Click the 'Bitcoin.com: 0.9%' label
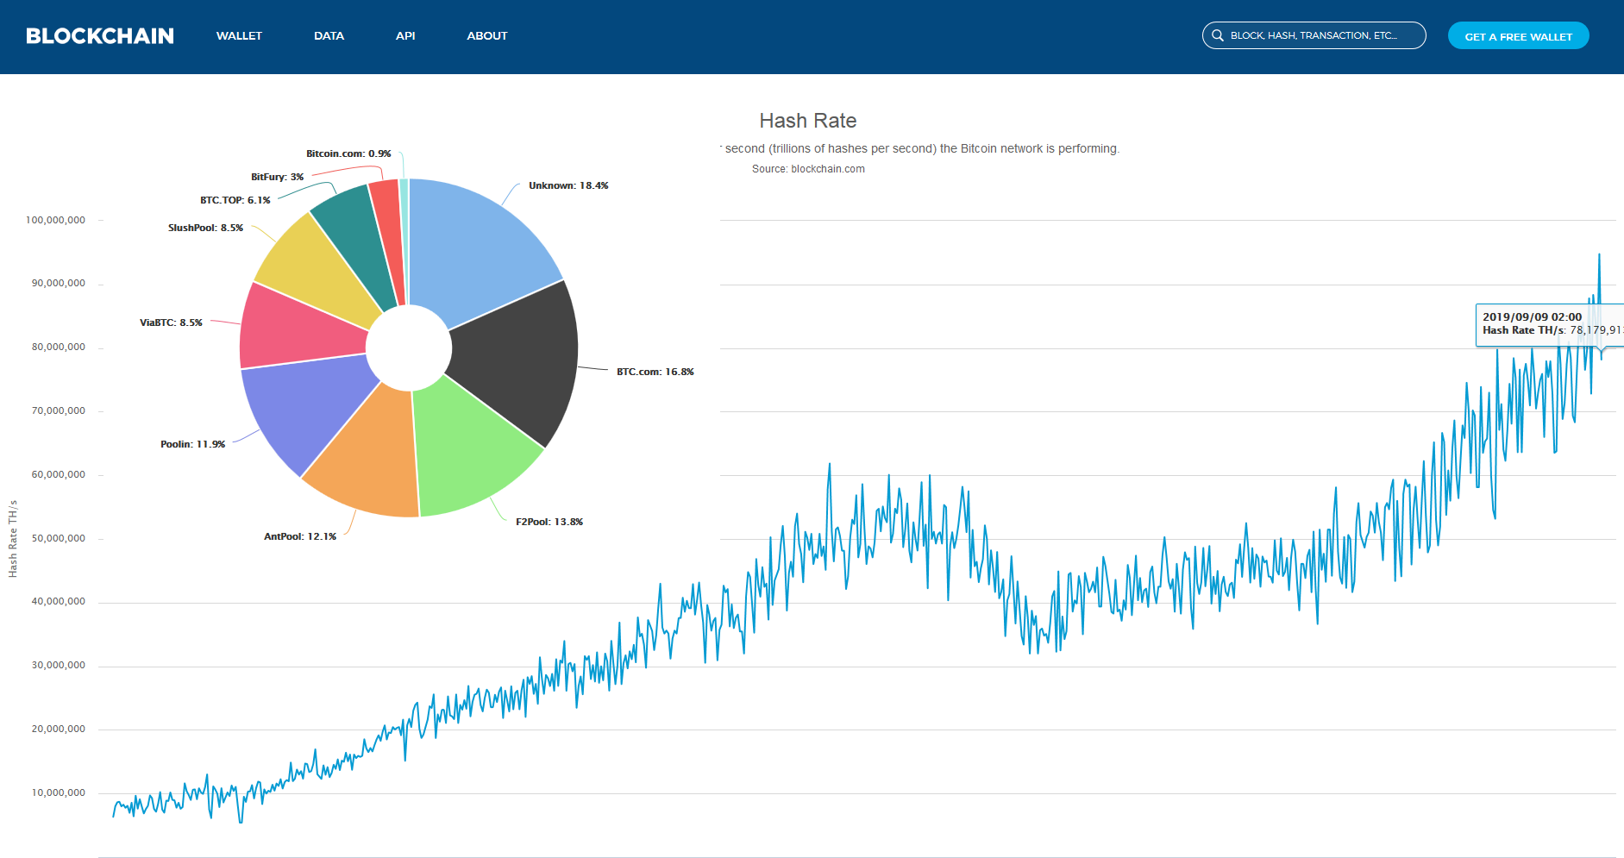Image resolution: width=1624 pixels, height=858 pixels. 348,153
